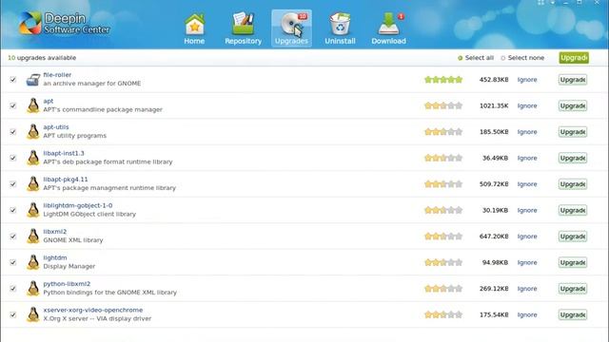This screenshot has width=609, height=342.
Task: Upgrade the apt package
Action: (573, 105)
